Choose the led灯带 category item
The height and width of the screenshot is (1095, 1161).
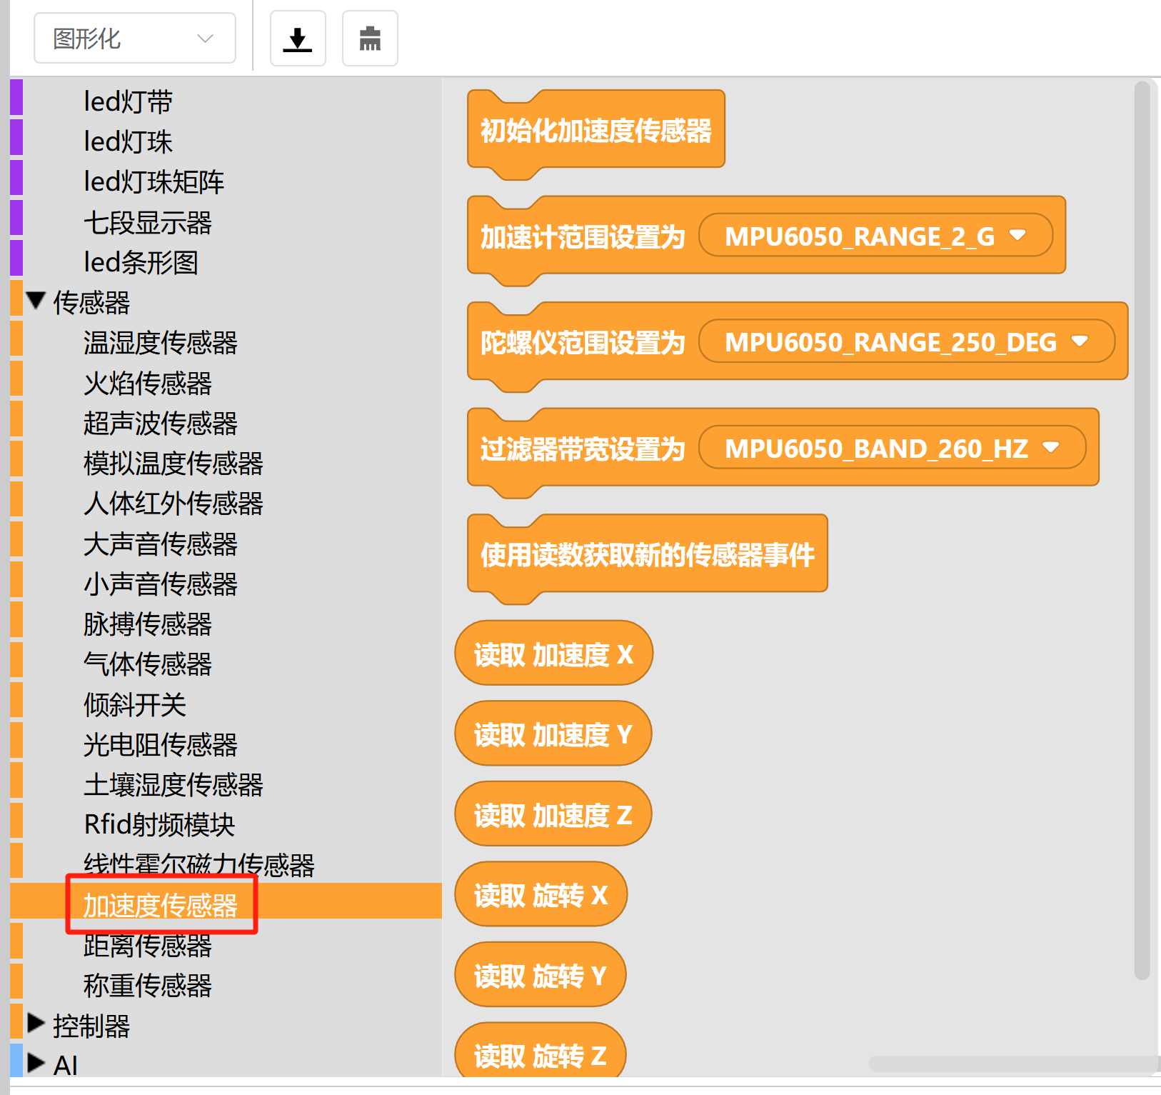129,101
